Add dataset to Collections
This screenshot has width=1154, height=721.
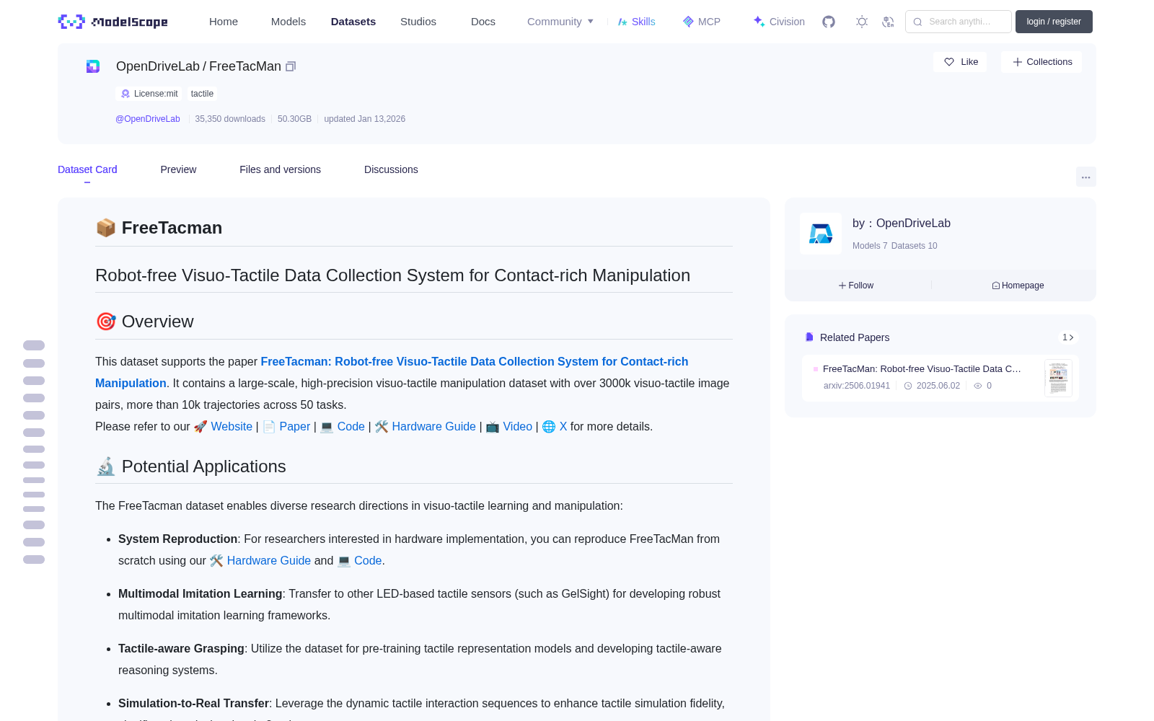point(1041,62)
